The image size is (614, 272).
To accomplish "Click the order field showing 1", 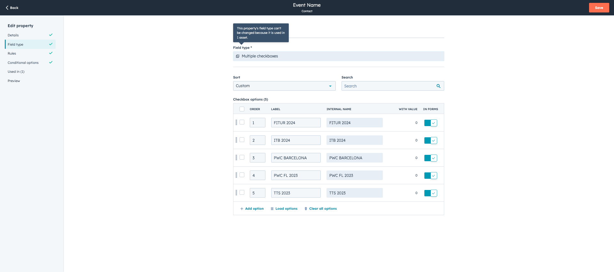I will click(x=257, y=123).
